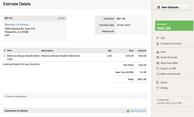This screenshot has height=117, width=194.
Task: Click the green plus Add Comments icon
Action: pyautogui.click(x=128, y=111)
